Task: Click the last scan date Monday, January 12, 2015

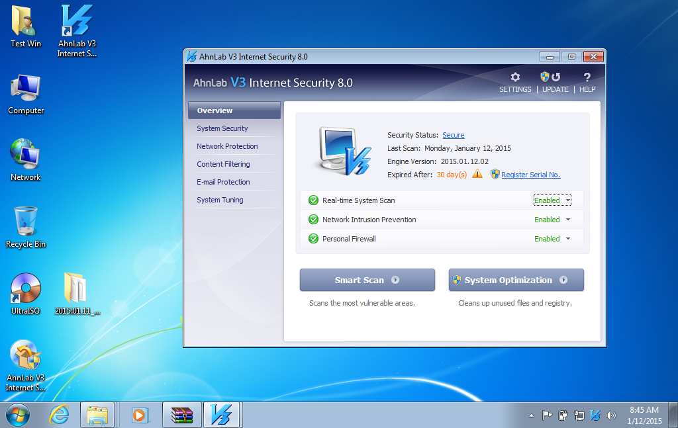Action: (x=467, y=148)
